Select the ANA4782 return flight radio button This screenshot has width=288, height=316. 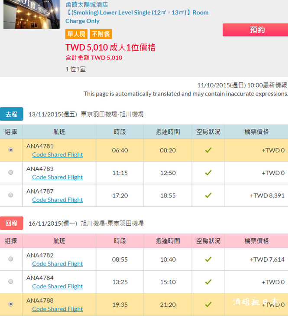tap(11, 259)
